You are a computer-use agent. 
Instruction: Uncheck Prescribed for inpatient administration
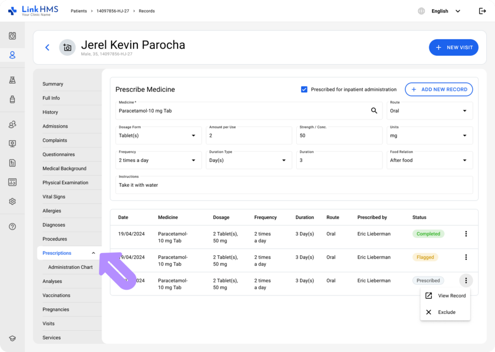304,89
